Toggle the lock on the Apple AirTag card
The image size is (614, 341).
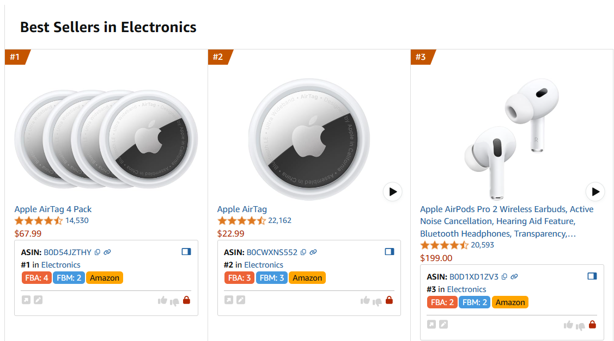389,300
